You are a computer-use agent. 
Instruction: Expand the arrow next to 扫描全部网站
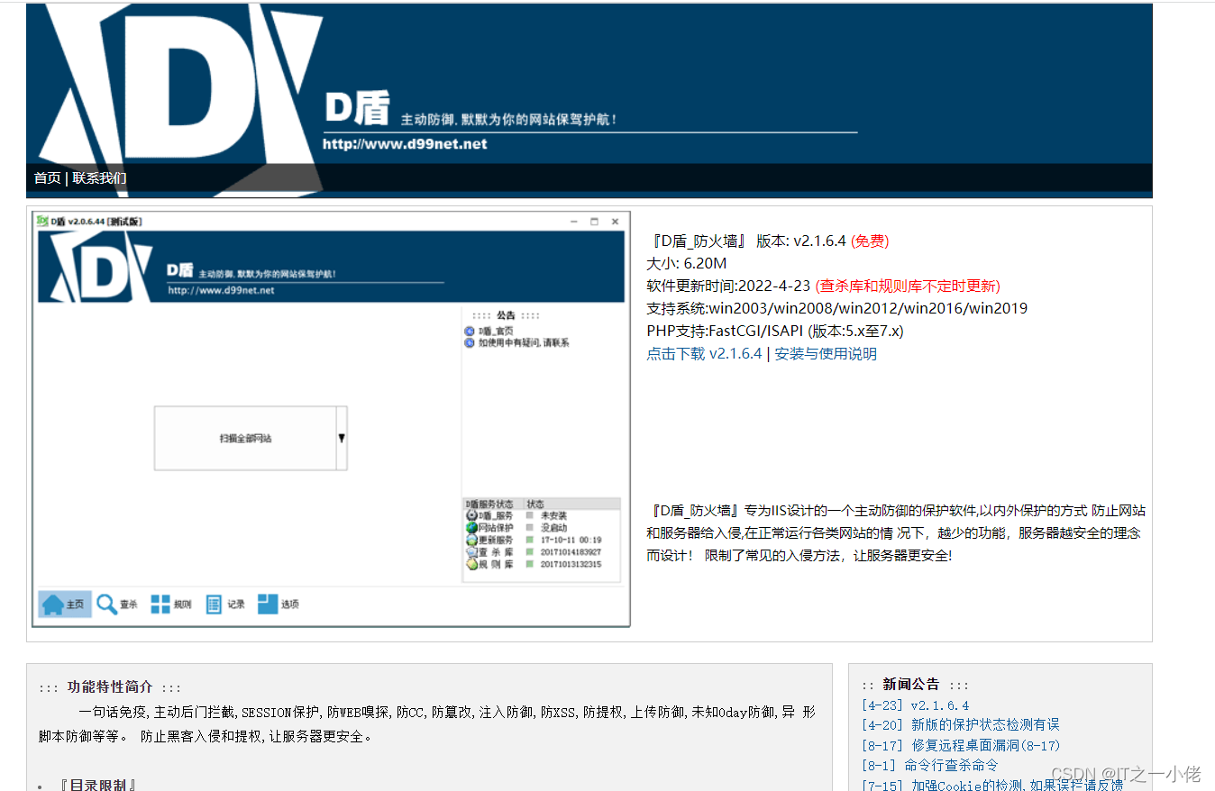342,438
